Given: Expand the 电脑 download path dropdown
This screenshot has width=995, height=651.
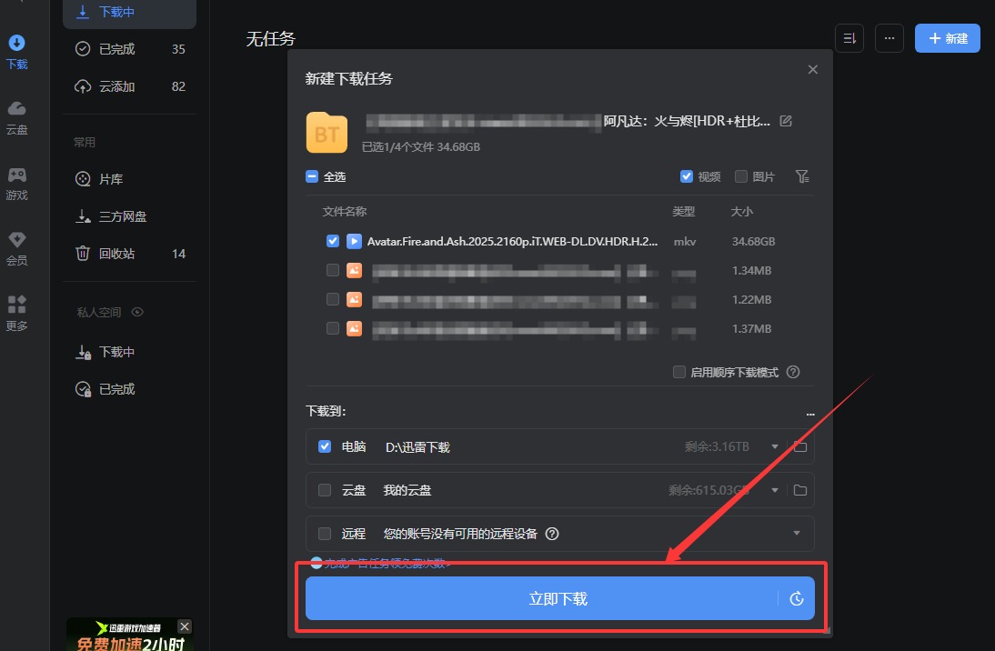Looking at the screenshot, I should (775, 446).
